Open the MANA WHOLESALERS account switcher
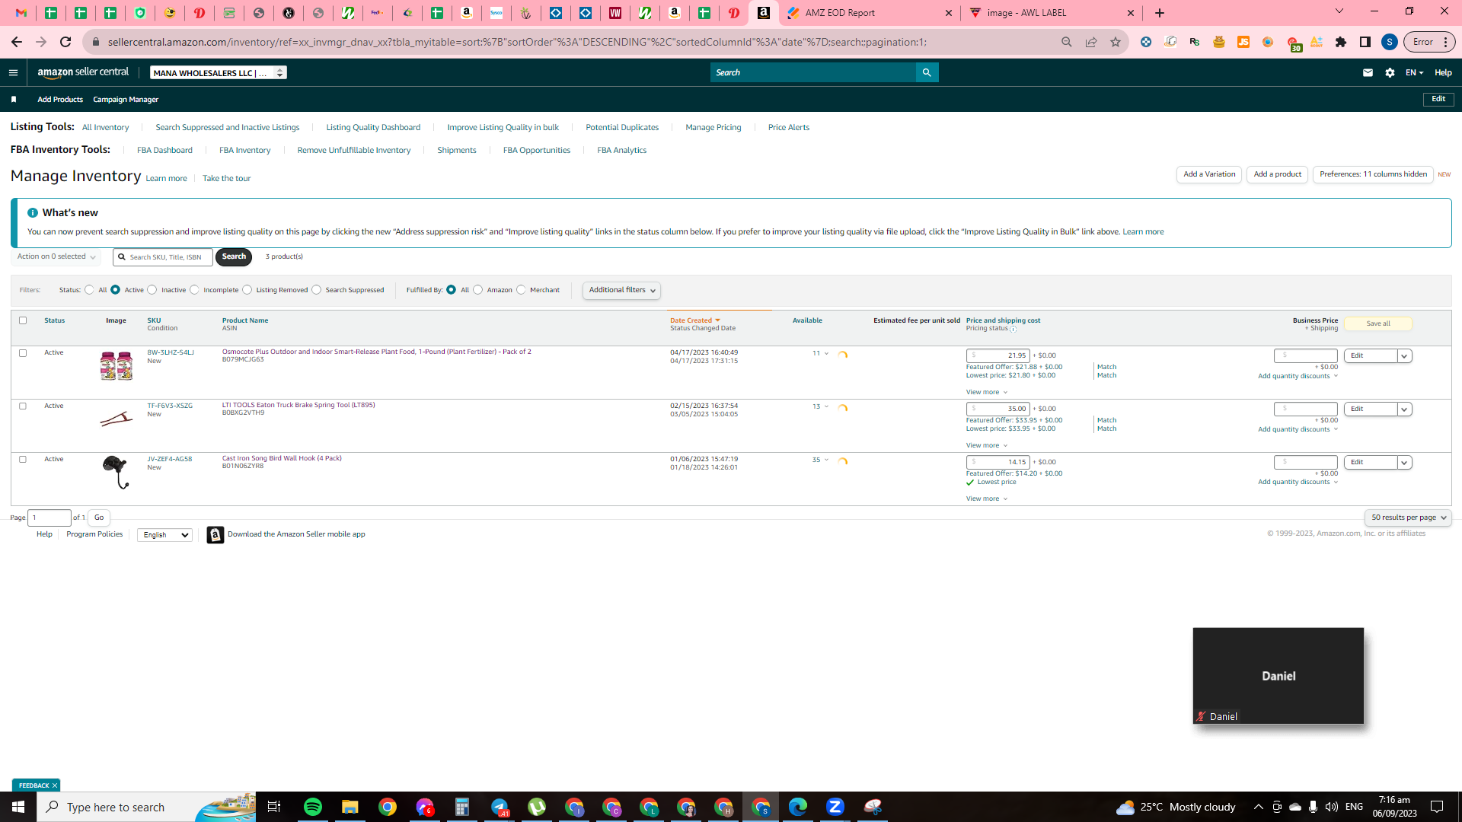1462x822 pixels. tap(218, 73)
